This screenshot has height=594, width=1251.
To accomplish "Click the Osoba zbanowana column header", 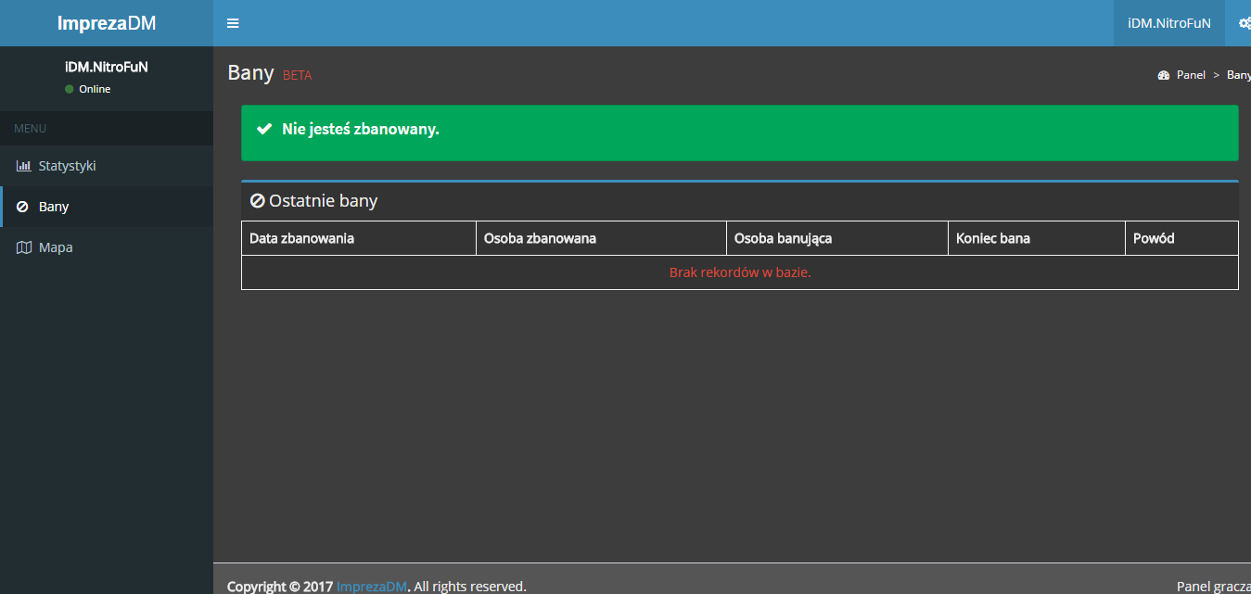I will coord(540,238).
